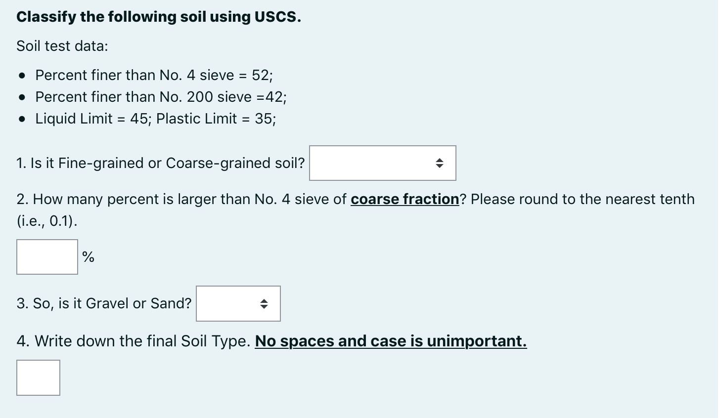720x418 pixels.
Task: Click 'No spaces and case is unimportant.' text
Action: coord(391,341)
